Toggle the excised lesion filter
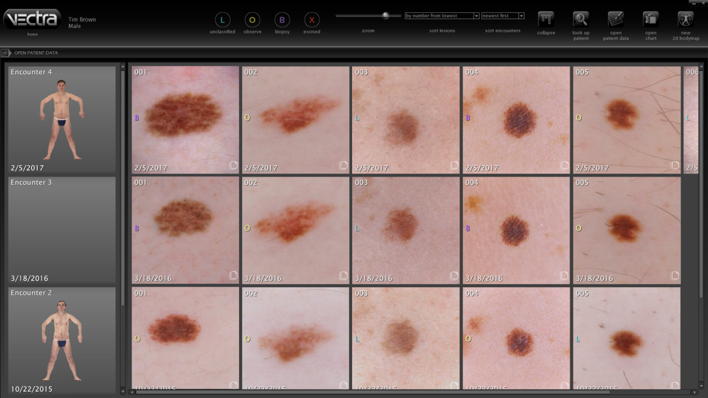The width and height of the screenshot is (708, 398). click(312, 20)
